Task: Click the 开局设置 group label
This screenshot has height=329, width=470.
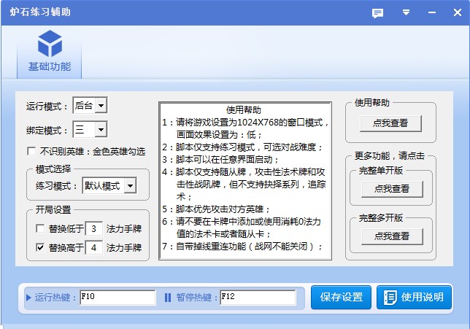Action: 53,209
